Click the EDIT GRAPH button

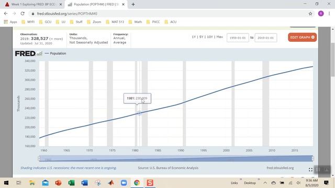[x=302, y=37]
